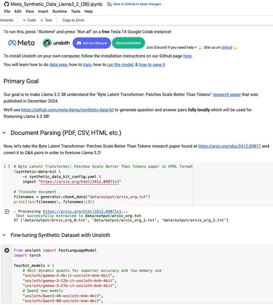This screenshot has height=305, width=273.
Task: Click Save in GitHub to keep changes
Action: tap(137, 4)
